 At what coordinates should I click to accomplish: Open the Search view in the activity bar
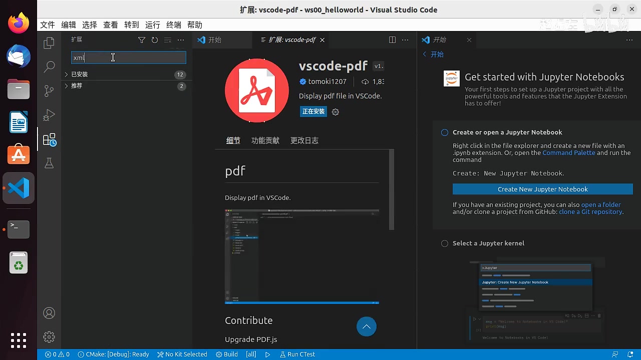point(49,66)
